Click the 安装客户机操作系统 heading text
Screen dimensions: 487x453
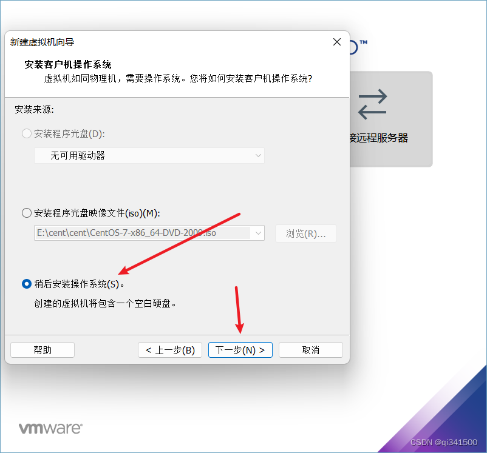[68, 64]
